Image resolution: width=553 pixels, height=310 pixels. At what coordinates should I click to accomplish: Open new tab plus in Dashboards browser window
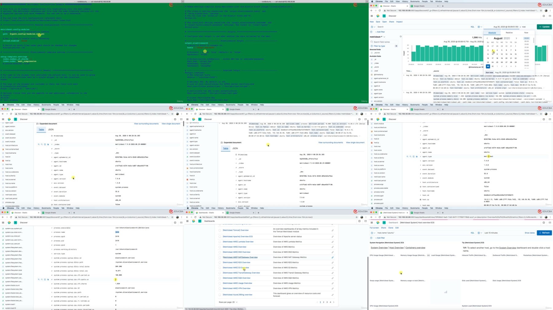[258, 212]
